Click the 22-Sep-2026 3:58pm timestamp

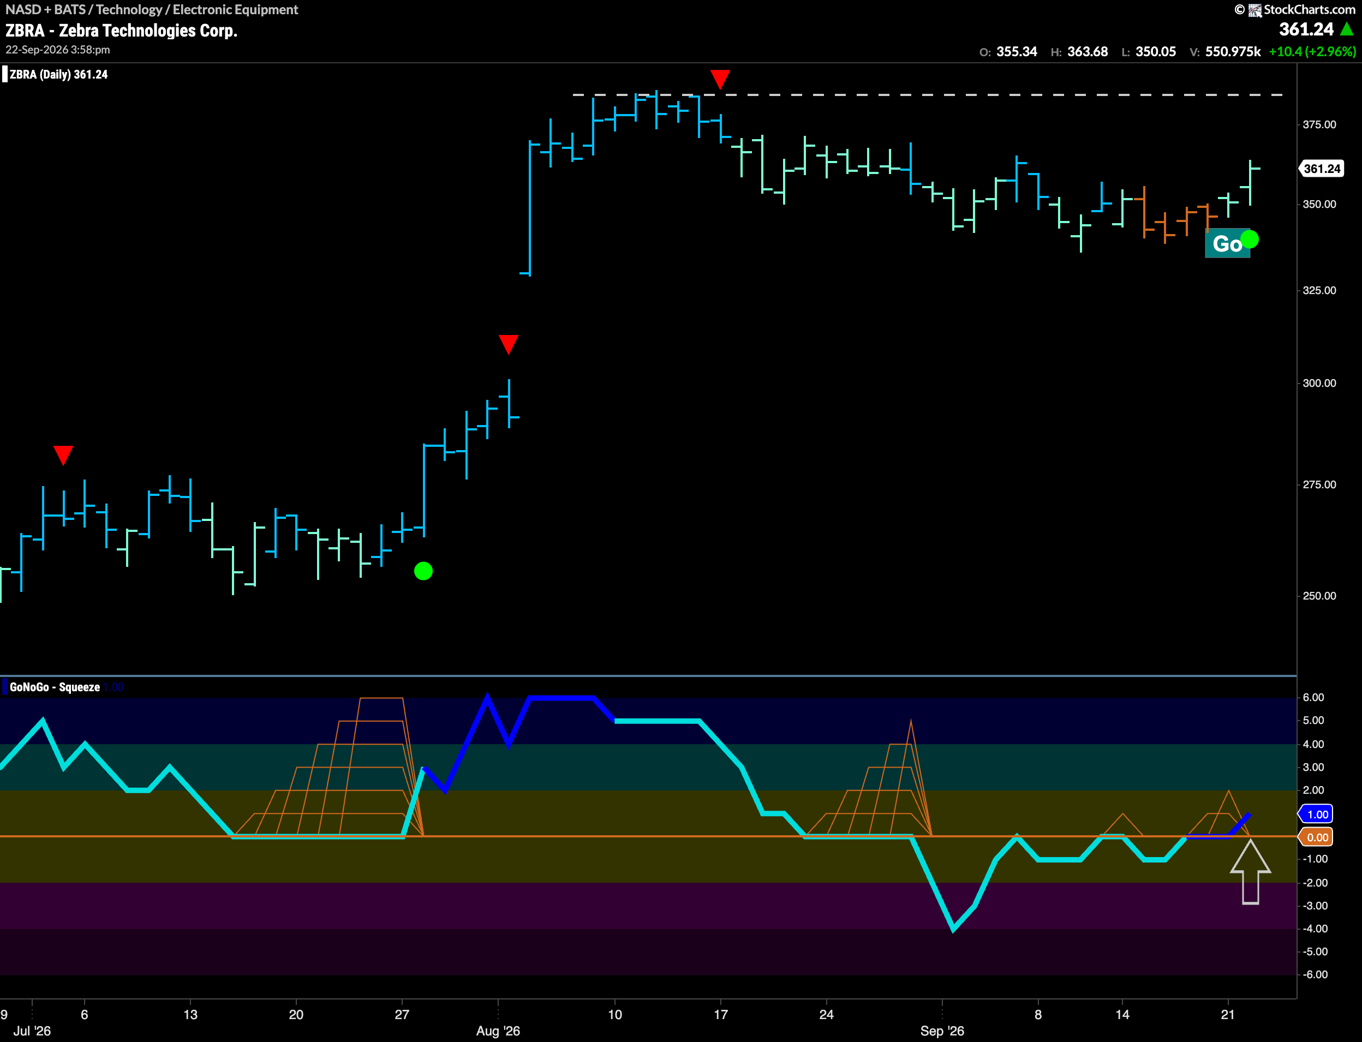(58, 50)
